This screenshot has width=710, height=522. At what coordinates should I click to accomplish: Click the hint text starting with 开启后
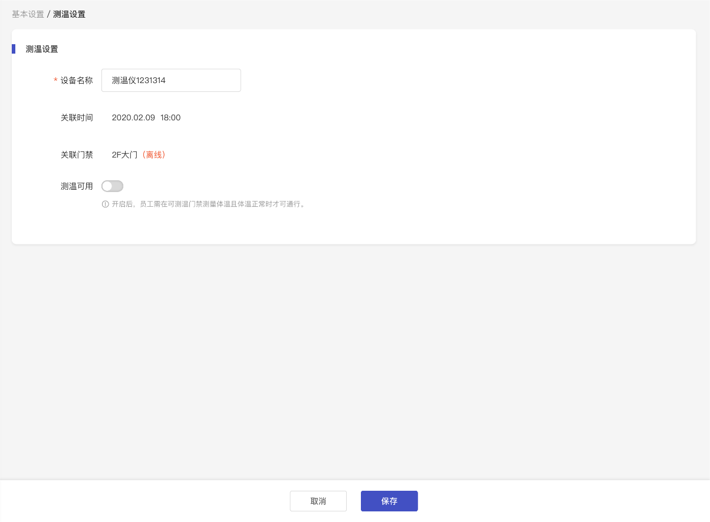pos(208,204)
